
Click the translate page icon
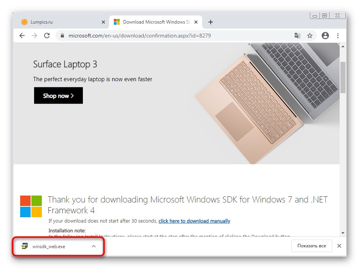coord(297,36)
